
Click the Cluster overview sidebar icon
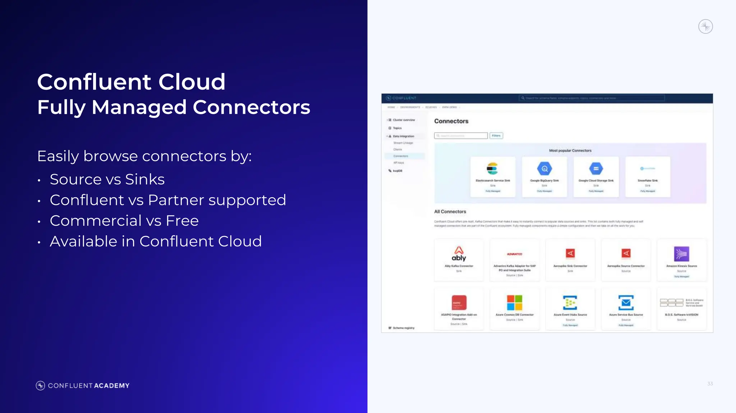click(390, 120)
